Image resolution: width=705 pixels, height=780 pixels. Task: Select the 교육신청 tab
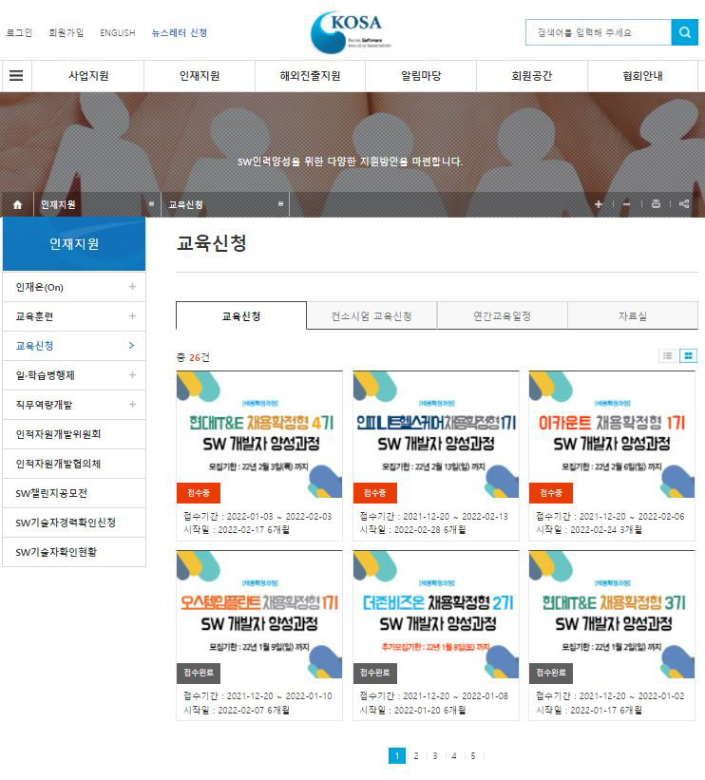click(x=241, y=315)
